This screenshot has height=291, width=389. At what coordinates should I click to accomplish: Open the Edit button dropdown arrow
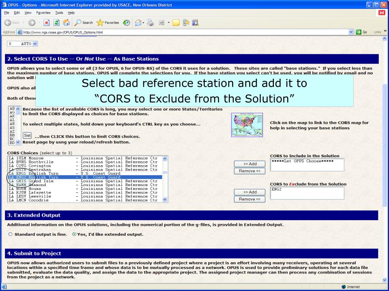(169, 23)
